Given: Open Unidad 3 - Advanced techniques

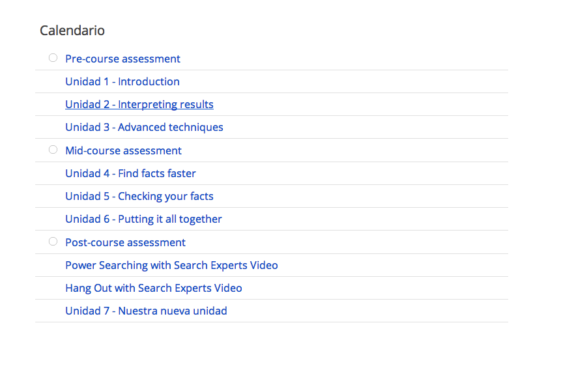Looking at the screenshot, I should click(x=144, y=127).
